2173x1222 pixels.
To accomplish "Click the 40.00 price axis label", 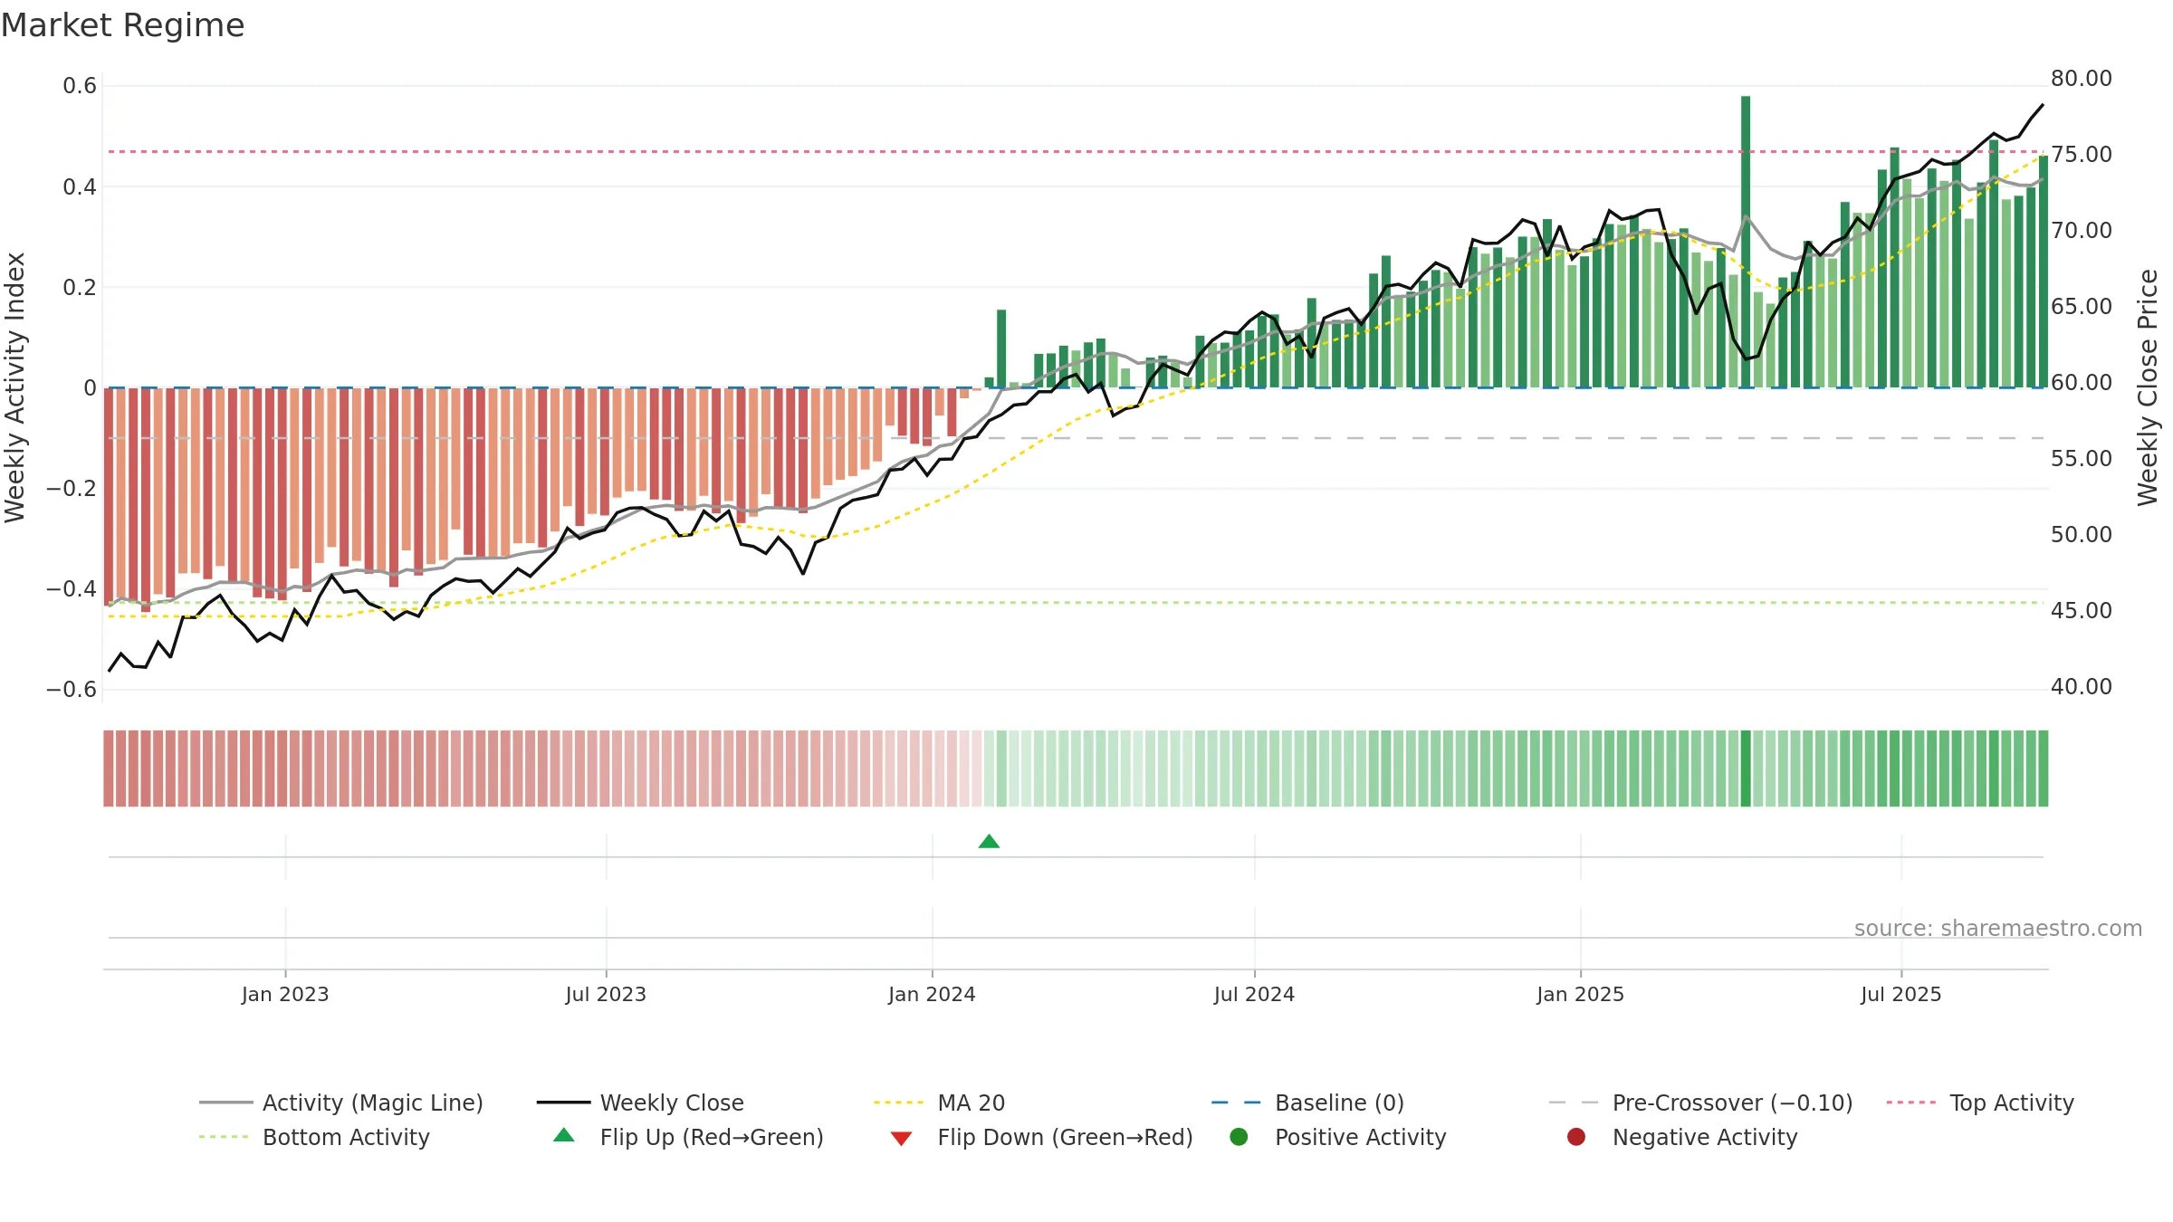I will point(2082,687).
